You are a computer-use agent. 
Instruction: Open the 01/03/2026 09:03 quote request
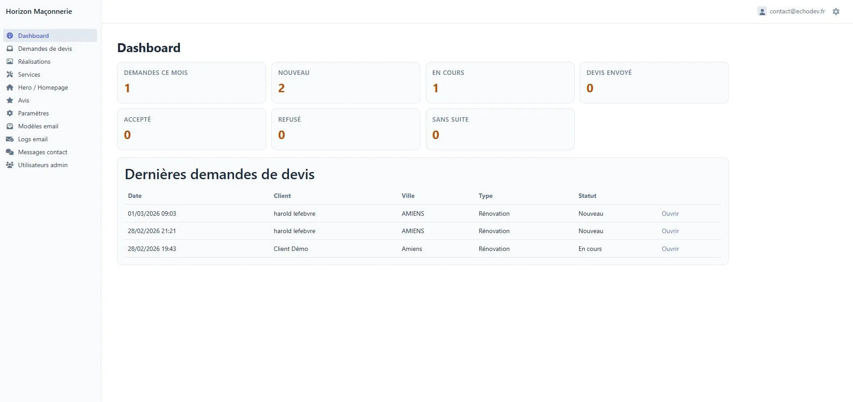click(670, 213)
